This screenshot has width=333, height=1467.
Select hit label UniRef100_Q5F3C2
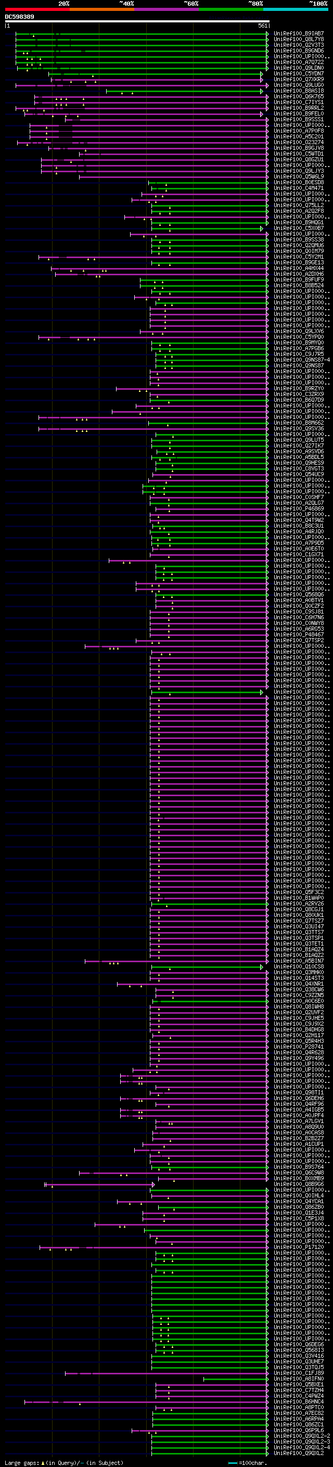[299, 892]
